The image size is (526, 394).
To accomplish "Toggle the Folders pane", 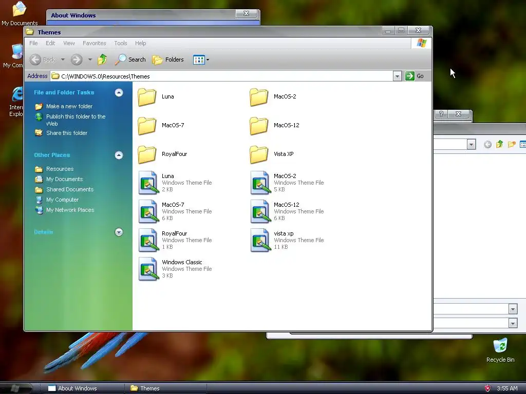I will click(x=168, y=60).
